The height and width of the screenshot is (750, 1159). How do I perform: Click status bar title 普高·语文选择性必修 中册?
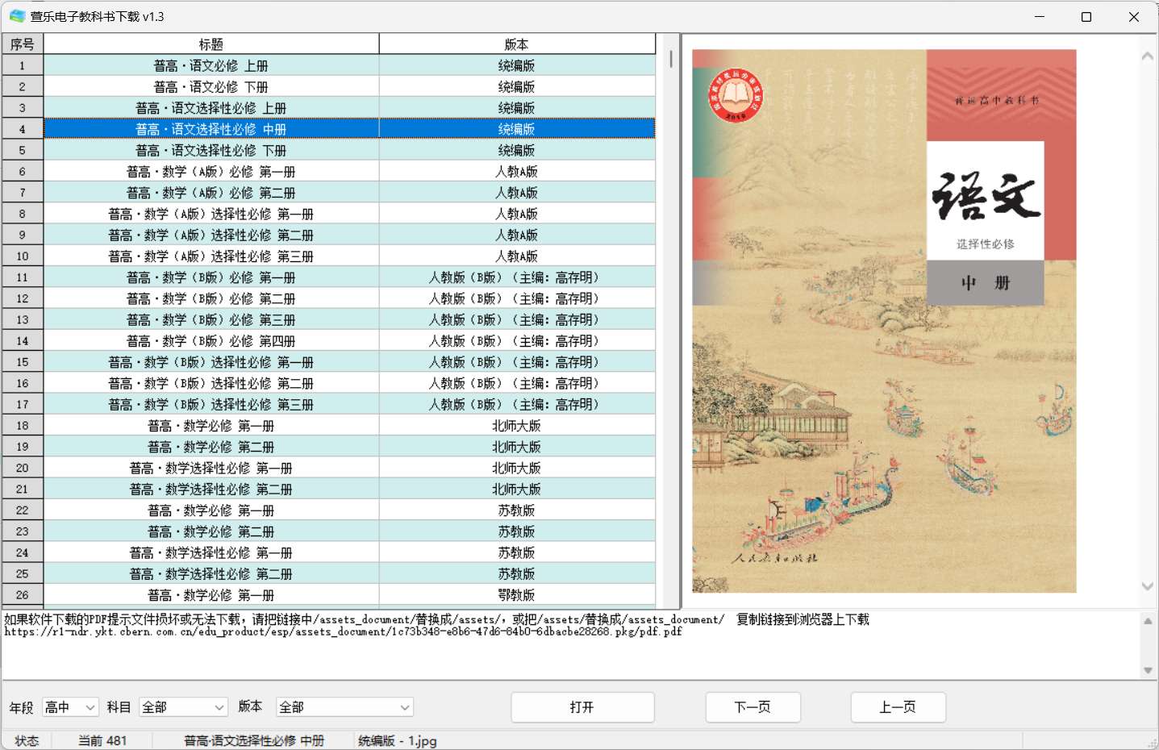point(254,740)
